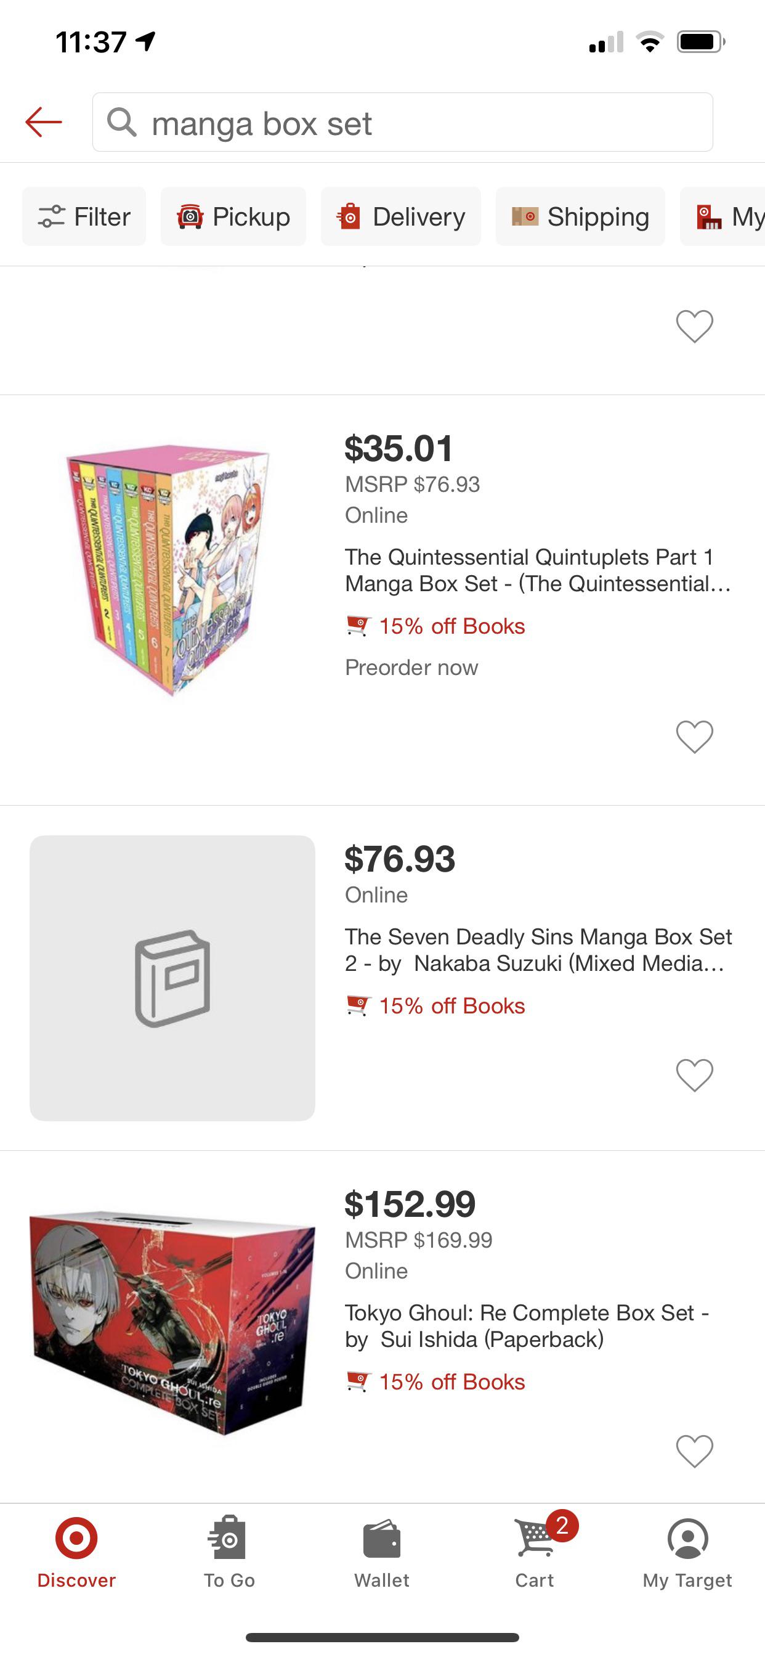Screen dimensions: 765x1657
Task: Open the Wallet icon
Action: (x=382, y=1552)
